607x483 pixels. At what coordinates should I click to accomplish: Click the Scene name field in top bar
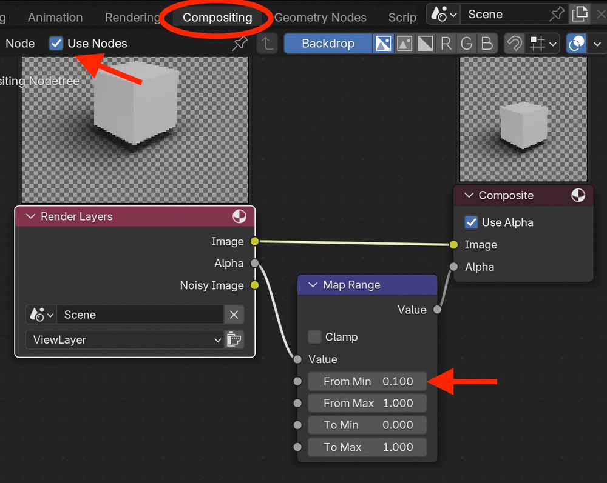[x=503, y=15]
